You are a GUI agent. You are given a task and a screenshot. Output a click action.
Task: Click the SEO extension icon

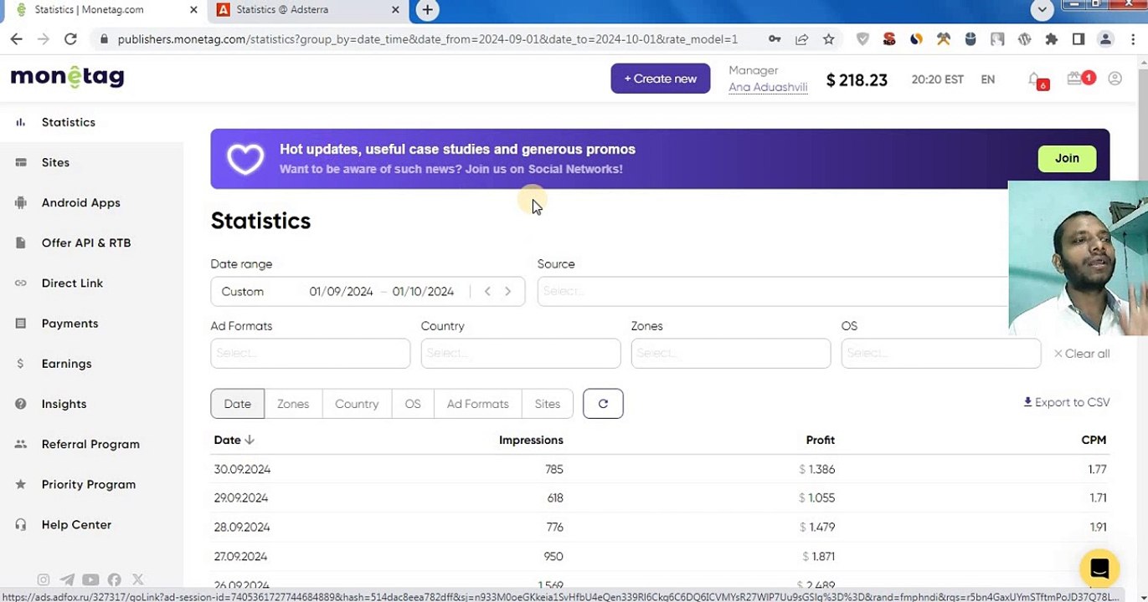(889, 39)
